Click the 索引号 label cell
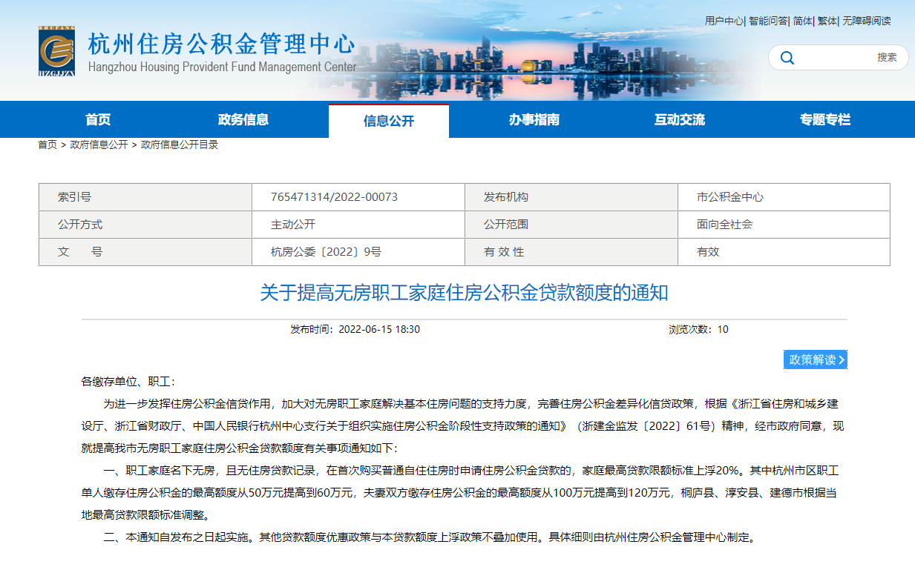Image resolution: width=915 pixels, height=570 pixels. point(145,197)
